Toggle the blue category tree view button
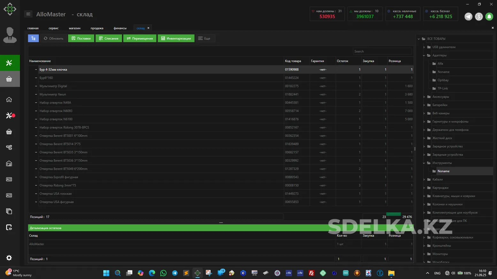The height and width of the screenshot is (279, 497). pyautogui.click(x=33, y=38)
